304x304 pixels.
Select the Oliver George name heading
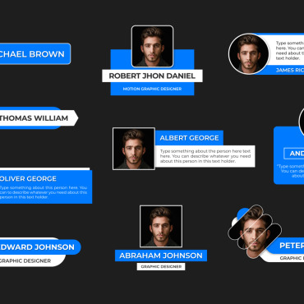(28, 178)
